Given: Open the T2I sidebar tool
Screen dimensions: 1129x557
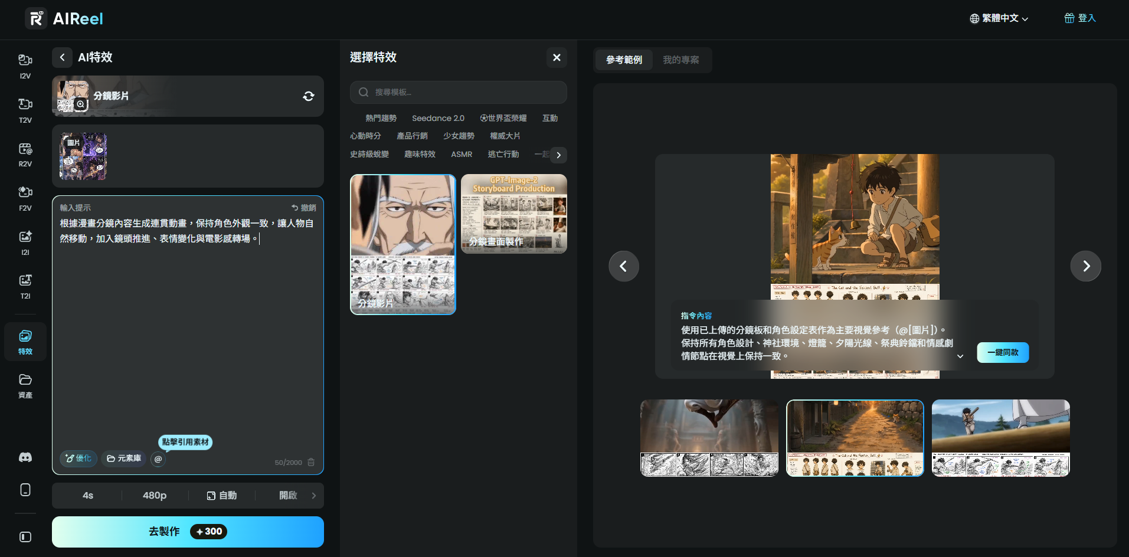Looking at the screenshot, I should (25, 287).
